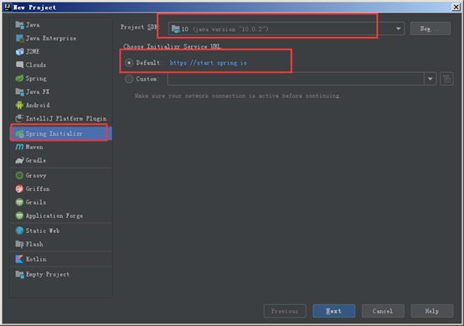Screen dimensions: 464x326
Task: Select the Java FX folder icon
Action: point(19,92)
